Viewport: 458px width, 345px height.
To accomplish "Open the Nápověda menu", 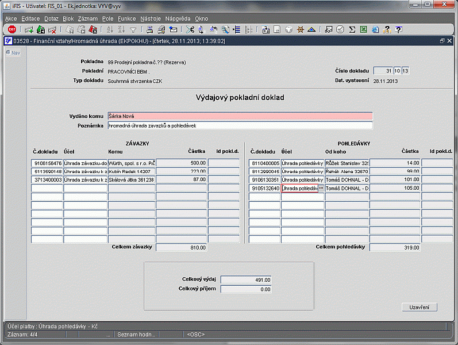I will point(178,19).
